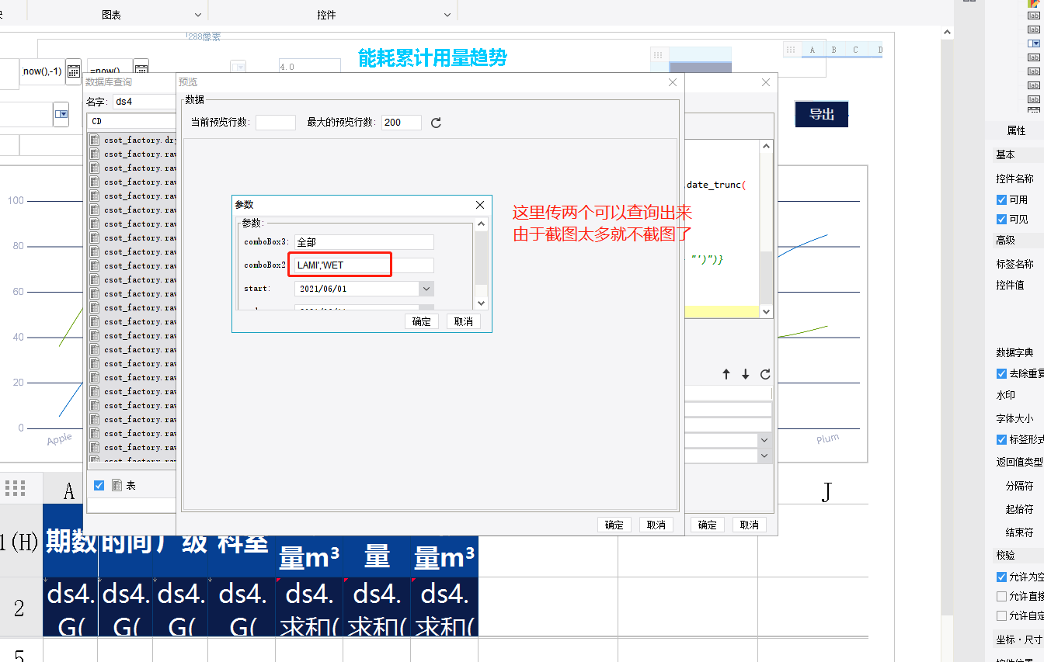The image size is (1044, 662).
Task: Expand the 控件 dropdown arrow
Action: pos(447,15)
